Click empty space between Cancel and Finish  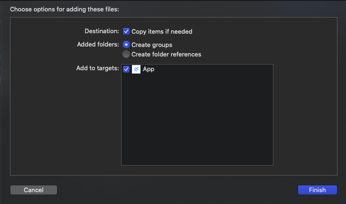pos(176,190)
